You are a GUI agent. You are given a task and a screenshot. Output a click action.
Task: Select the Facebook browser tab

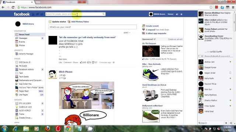coord(18,2)
